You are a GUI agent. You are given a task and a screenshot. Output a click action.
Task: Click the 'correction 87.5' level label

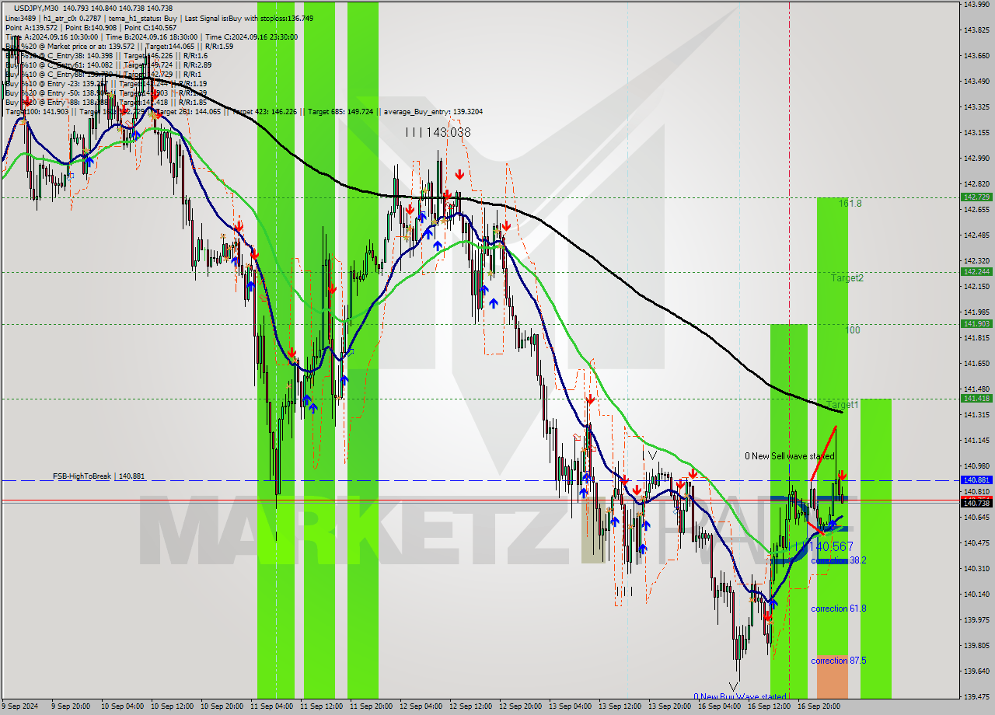click(839, 661)
